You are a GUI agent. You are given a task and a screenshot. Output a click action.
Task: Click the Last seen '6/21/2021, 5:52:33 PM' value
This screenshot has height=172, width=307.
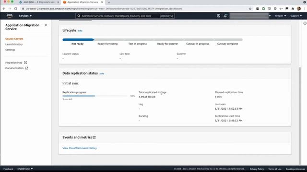[x=228, y=109]
